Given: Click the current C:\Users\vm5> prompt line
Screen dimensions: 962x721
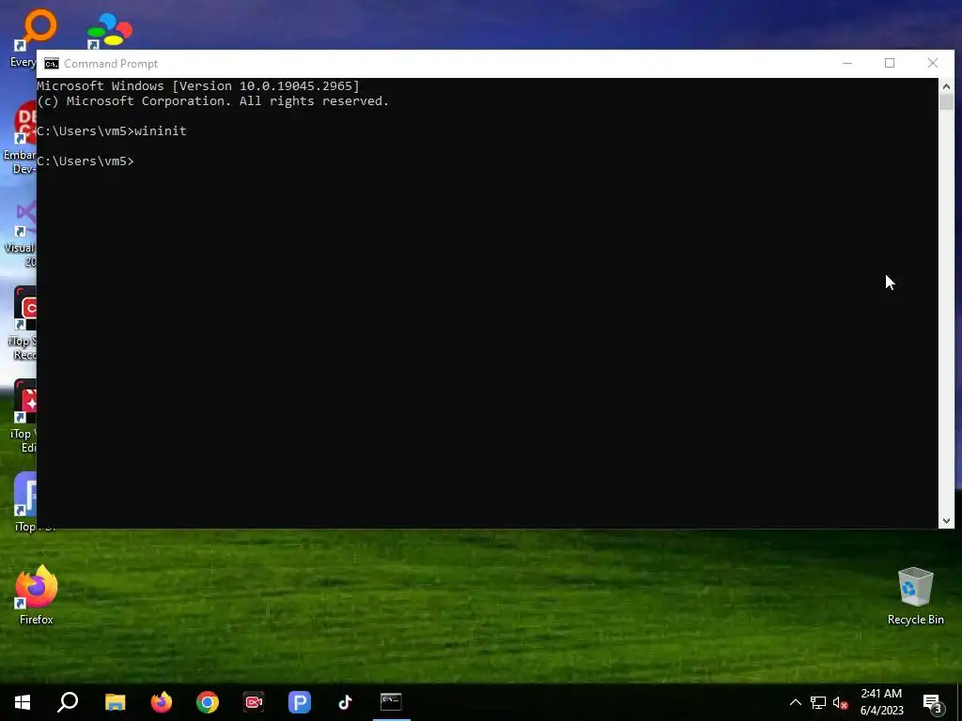Looking at the screenshot, I should click(85, 161).
